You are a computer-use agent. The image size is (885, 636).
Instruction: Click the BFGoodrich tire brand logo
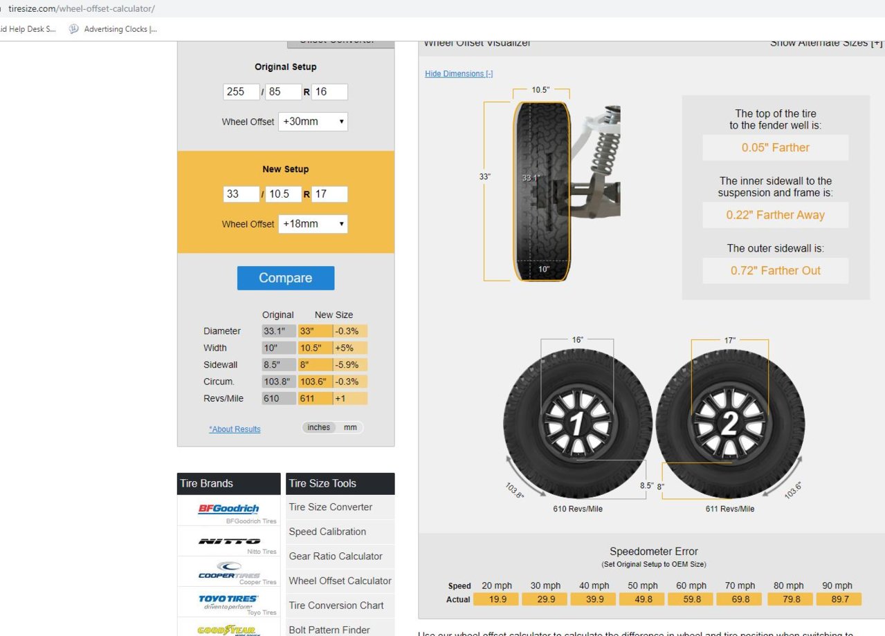[x=228, y=509]
